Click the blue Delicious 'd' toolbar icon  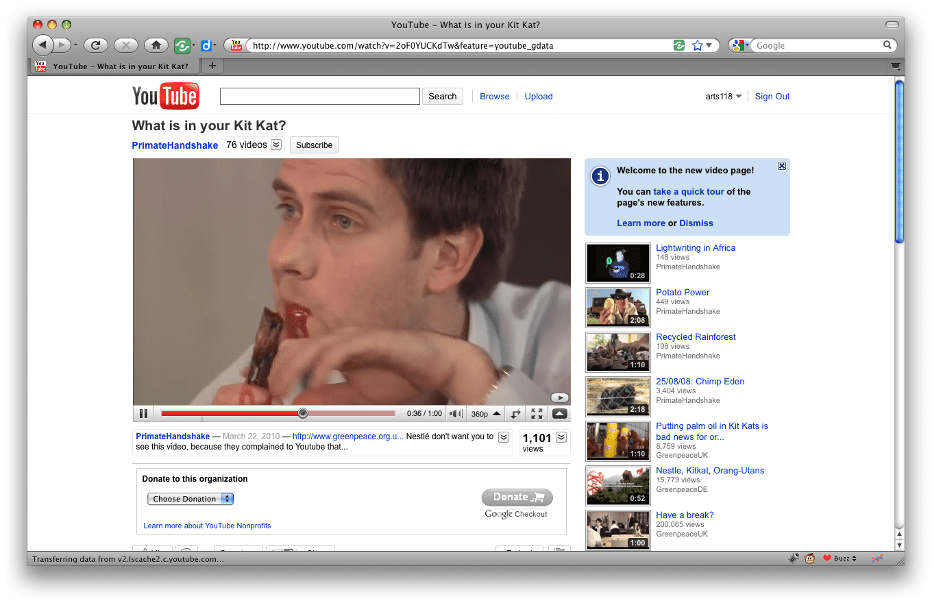point(206,46)
